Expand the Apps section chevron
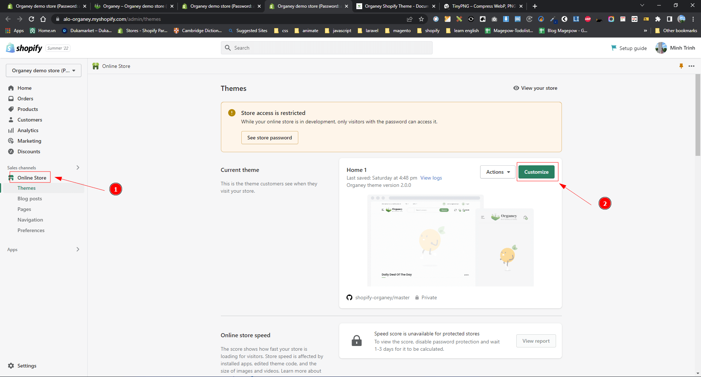701x377 pixels. pyautogui.click(x=78, y=249)
